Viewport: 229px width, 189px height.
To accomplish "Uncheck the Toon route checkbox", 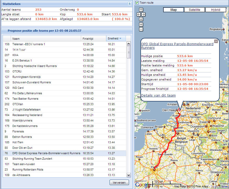I will [137, 3].
